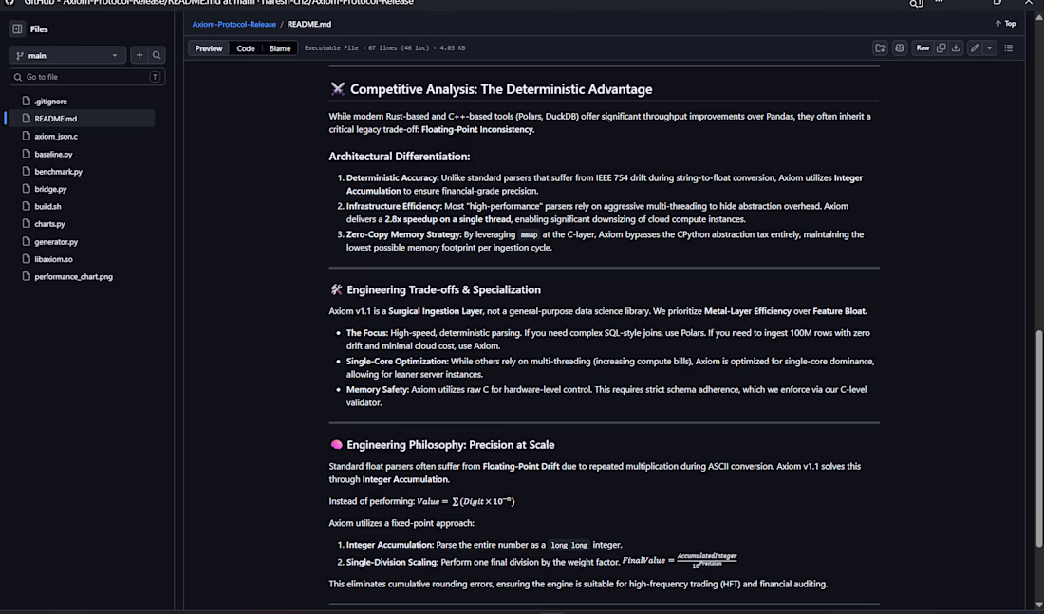Copy raw file contents icon
1044x614 pixels.
[x=941, y=48]
